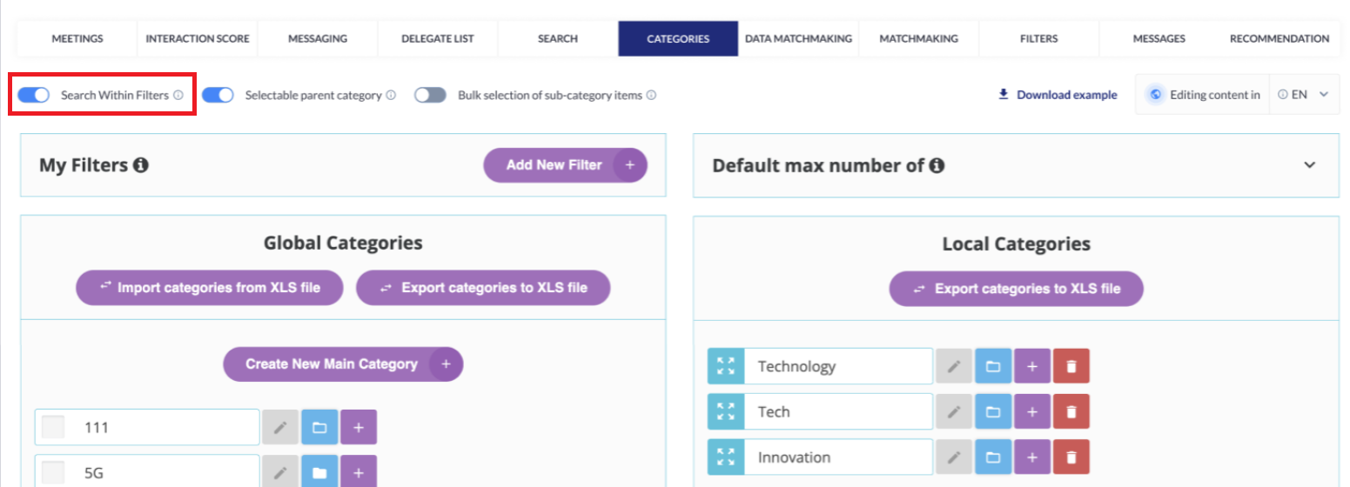Click info icon next to My Filters

click(x=140, y=164)
